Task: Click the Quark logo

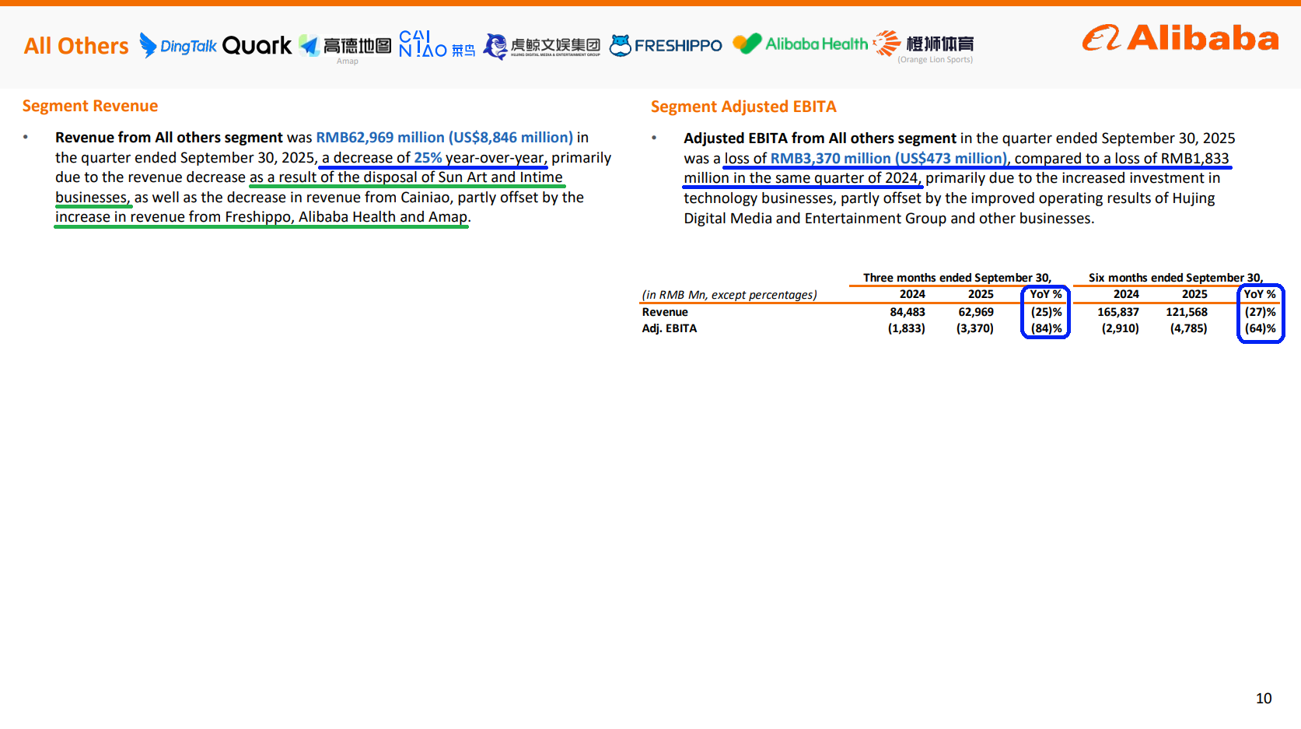Action: (257, 46)
